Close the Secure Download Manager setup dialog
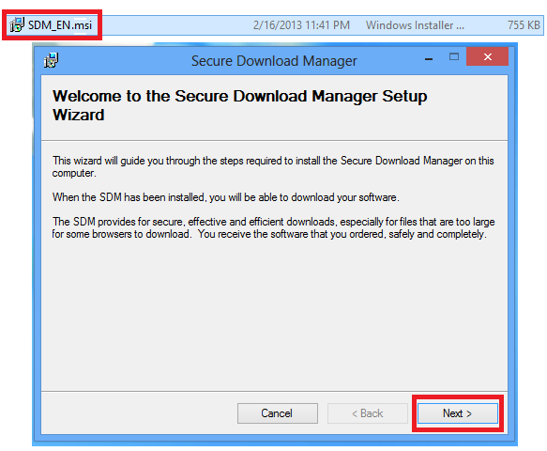The image size is (547, 451). coord(487,57)
